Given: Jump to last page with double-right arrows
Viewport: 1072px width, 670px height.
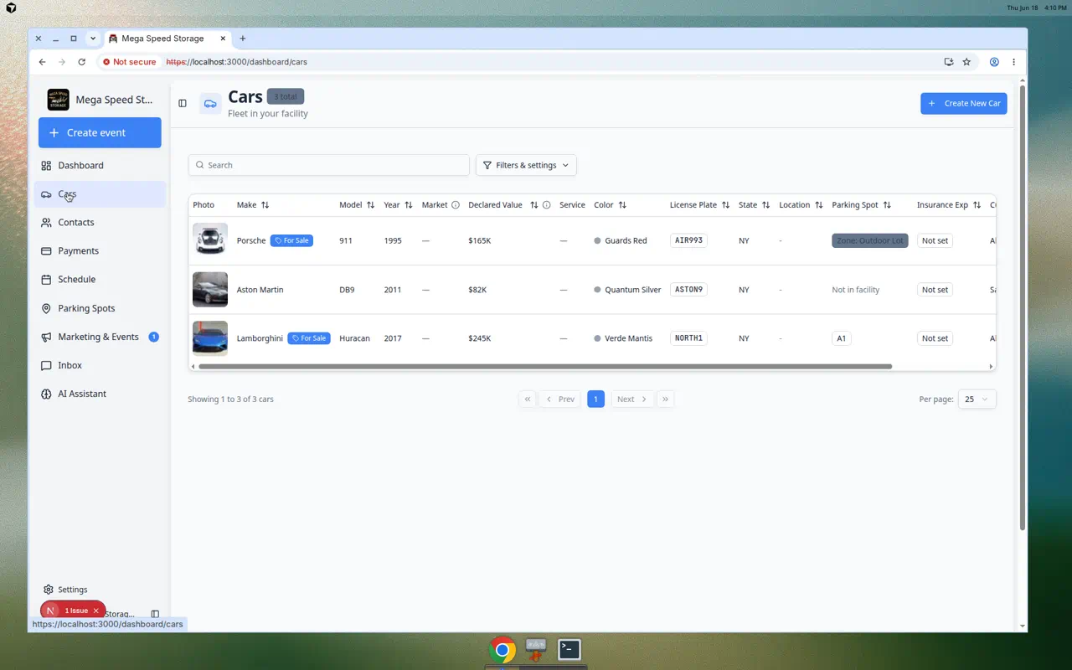Looking at the screenshot, I should pos(665,399).
